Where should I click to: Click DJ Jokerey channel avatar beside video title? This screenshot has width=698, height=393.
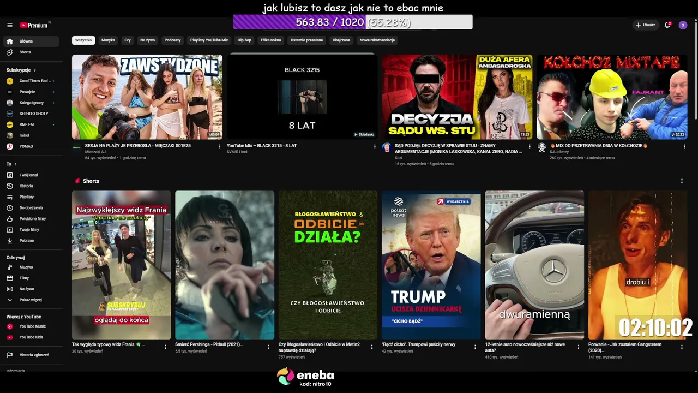click(541, 147)
